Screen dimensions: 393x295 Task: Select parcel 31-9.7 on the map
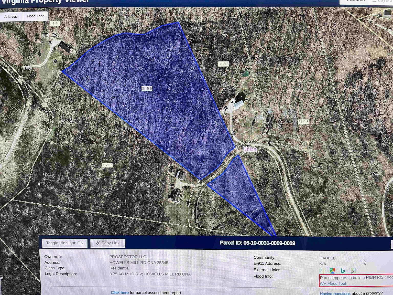[x=107, y=165]
